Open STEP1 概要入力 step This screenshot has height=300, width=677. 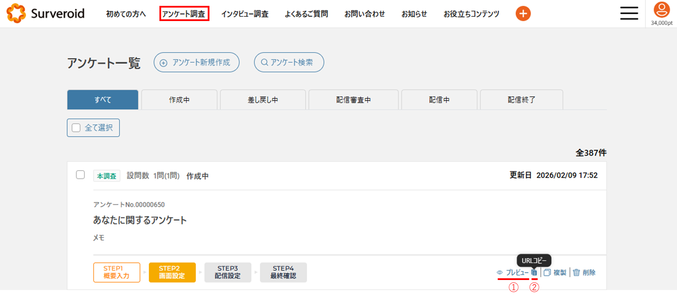point(117,272)
